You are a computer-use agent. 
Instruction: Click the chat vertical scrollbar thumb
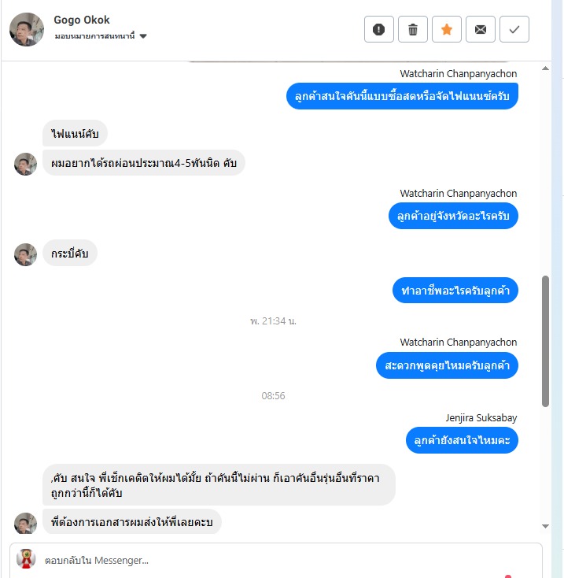pos(546,341)
